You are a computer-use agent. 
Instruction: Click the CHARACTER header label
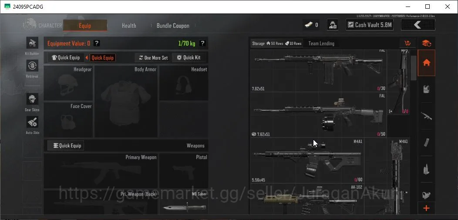(50, 26)
